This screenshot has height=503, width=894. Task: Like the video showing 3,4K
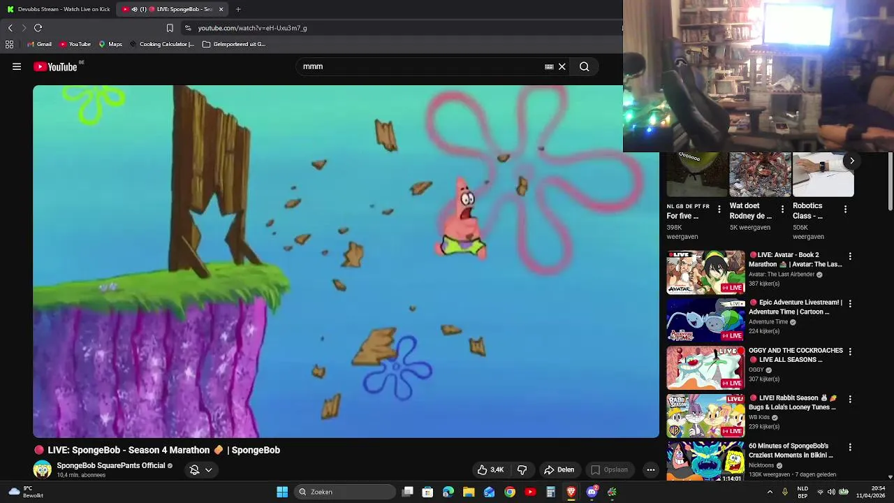490,469
